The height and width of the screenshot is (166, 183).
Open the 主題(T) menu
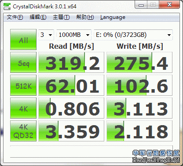coord(61,17)
